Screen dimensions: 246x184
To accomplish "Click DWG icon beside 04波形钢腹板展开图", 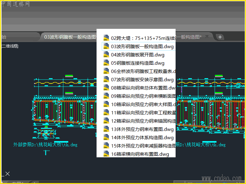I will [x=106, y=55].
